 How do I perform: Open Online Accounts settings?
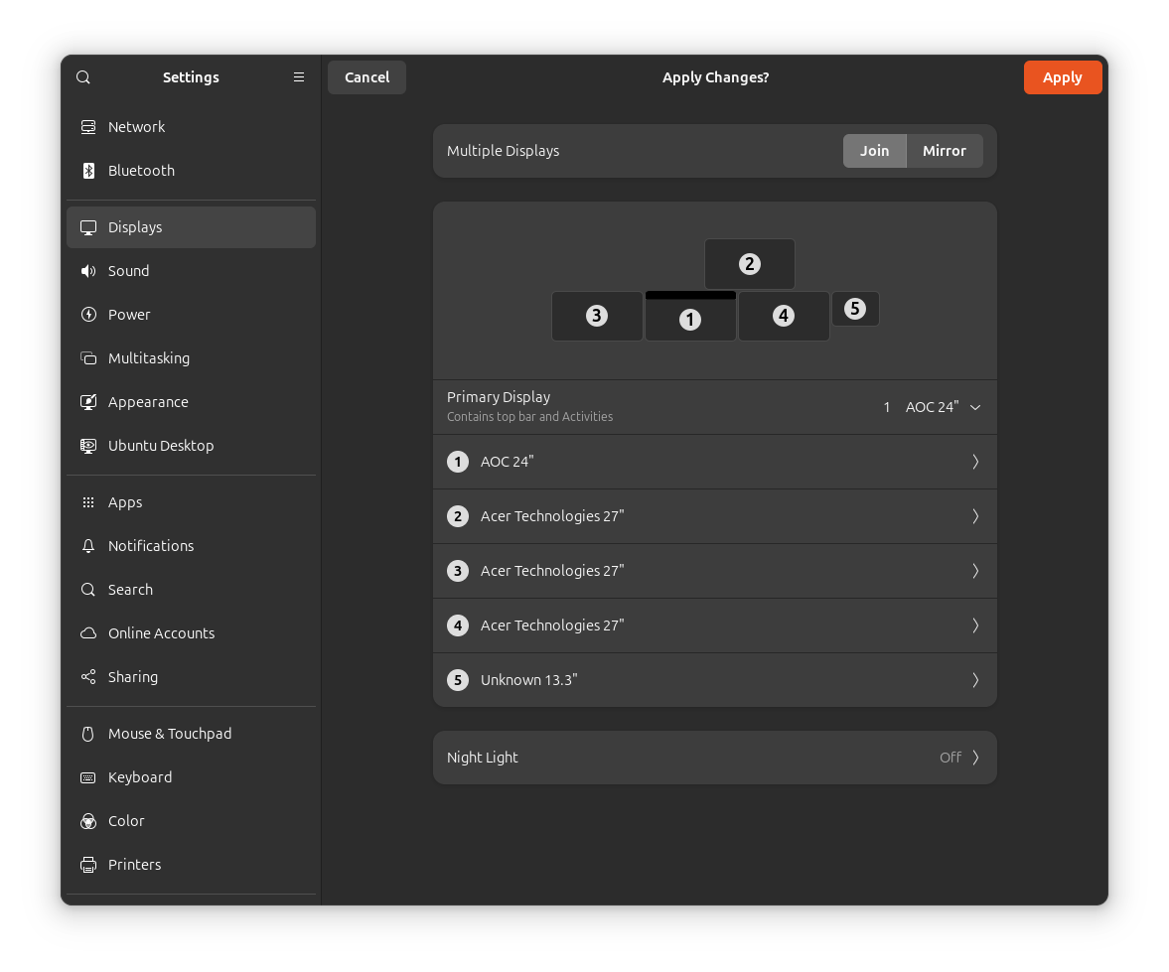coord(191,633)
